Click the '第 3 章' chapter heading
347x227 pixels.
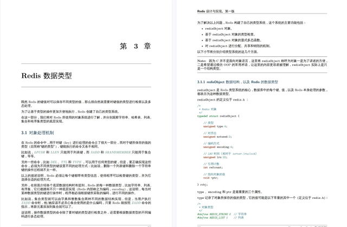pos(135,46)
